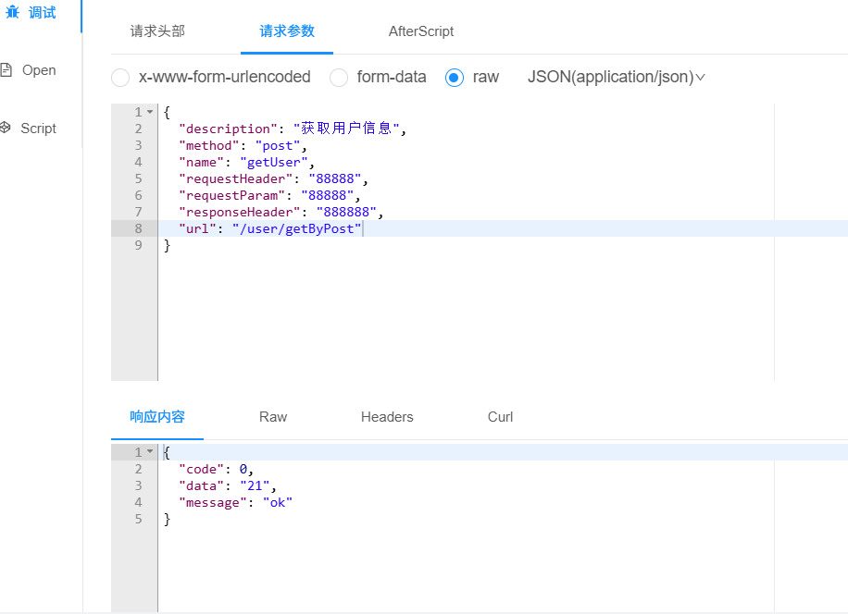Click the "888888" responseHeader value
848x614 pixels.
(x=346, y=213)
